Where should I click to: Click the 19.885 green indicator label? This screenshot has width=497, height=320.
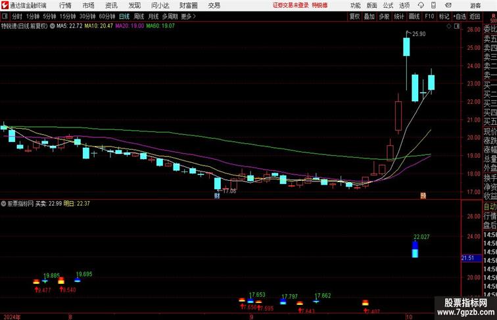(52, 275)
